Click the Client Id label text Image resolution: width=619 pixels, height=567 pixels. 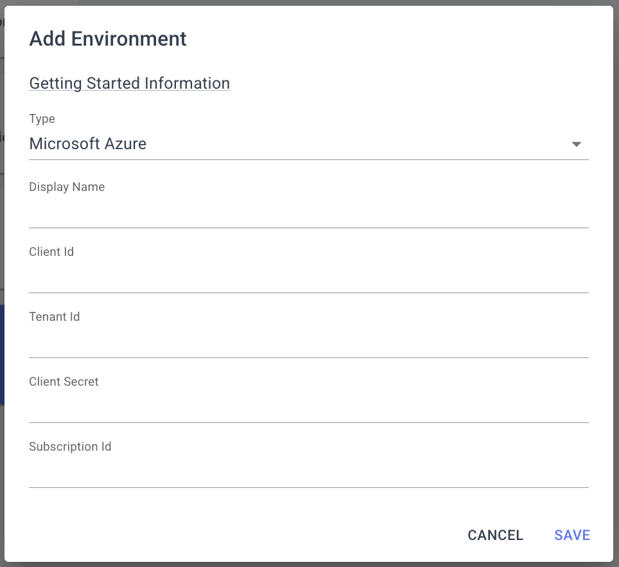coord(51,252)
